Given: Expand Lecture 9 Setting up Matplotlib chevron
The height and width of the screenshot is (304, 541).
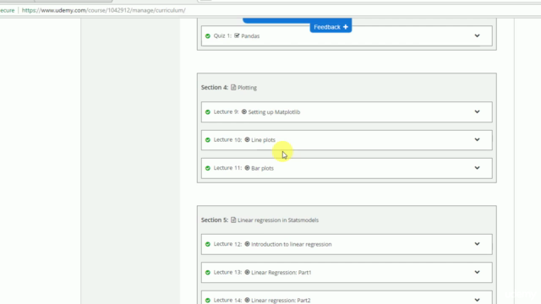Looking at the screenshot, I should tap(477, 111).
